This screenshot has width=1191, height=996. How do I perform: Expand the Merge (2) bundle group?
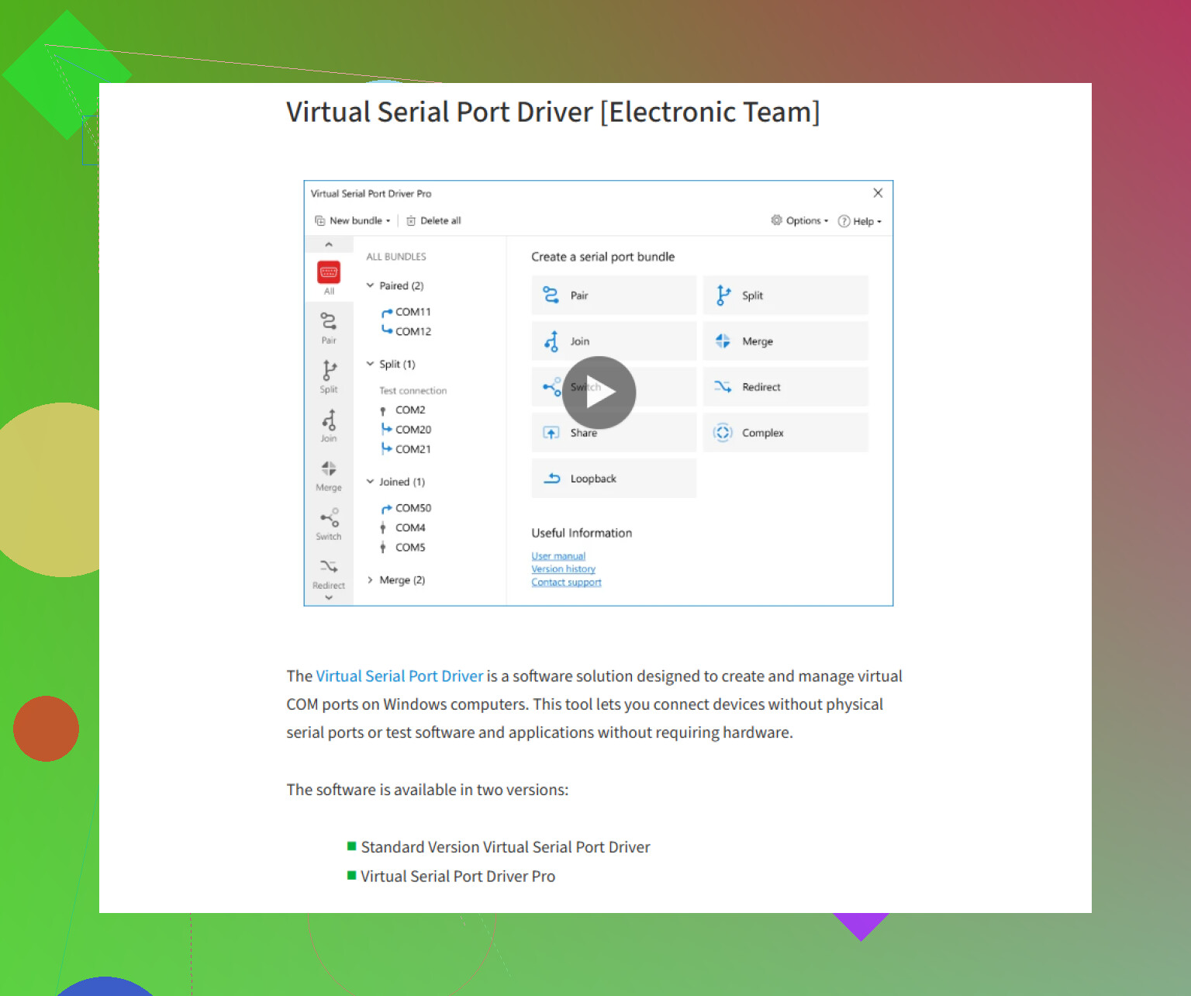pyautogui.click(x=371, y=579)
